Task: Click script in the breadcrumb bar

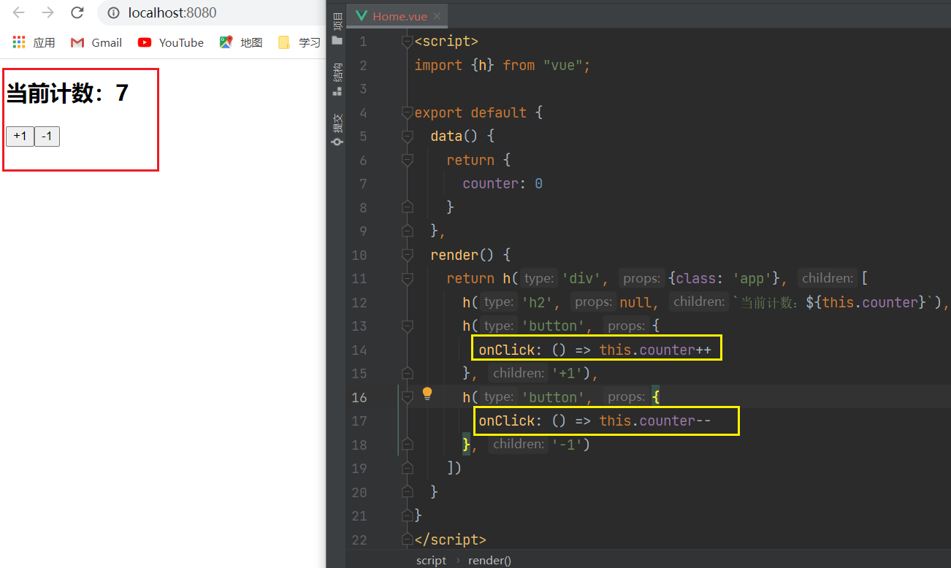Action: click(x=431, y=560)
